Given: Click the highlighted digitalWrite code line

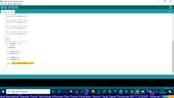Looking at the screenshot, I should (20, 63).
